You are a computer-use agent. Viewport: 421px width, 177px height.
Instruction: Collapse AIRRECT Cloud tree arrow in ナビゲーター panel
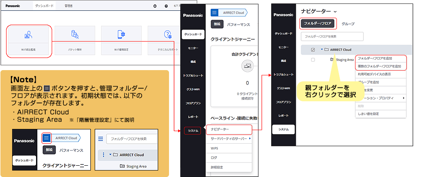(x=322, y=49)
